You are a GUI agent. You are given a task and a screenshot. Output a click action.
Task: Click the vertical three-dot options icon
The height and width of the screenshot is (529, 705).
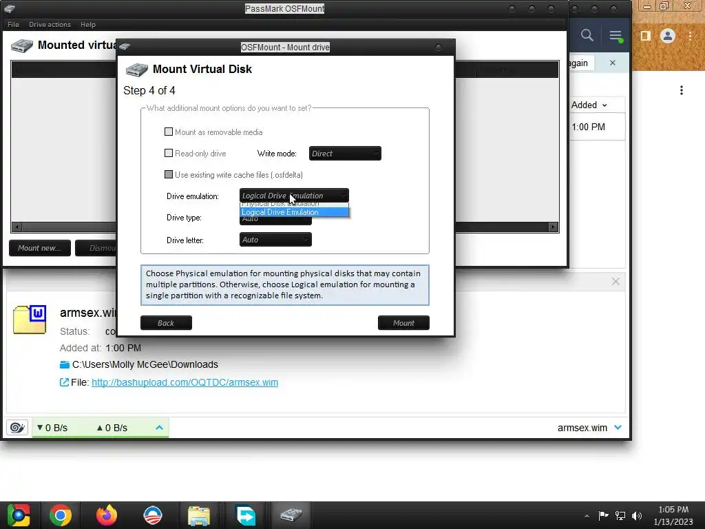click(x=682, y=90)
